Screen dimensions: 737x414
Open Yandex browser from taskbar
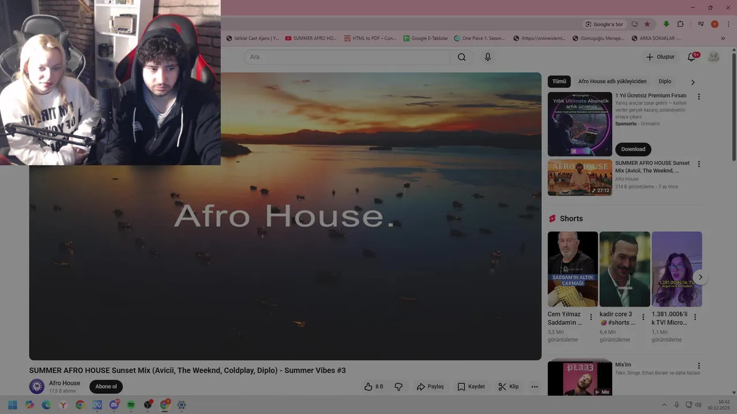point(63,405)
